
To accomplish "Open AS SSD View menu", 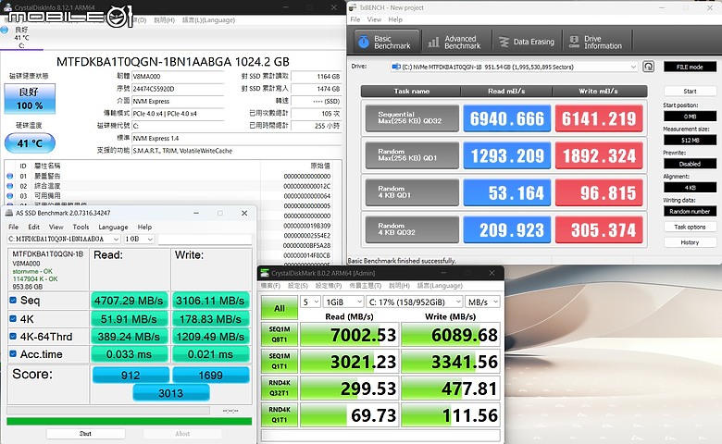I will (x=56, y=227).
